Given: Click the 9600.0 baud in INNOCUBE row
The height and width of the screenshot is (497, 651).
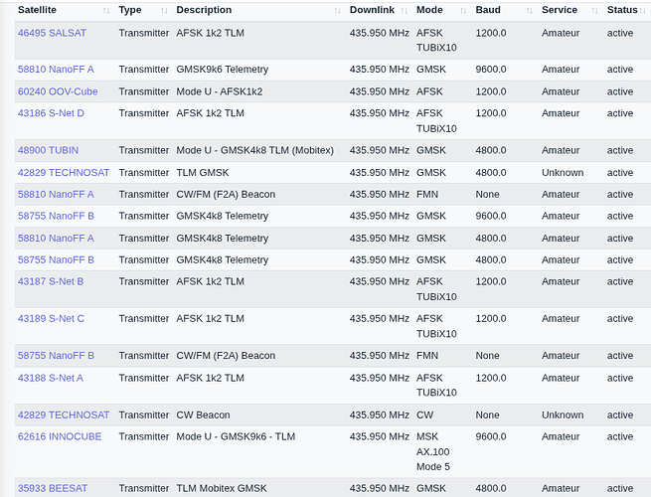Looking at the screenshot, I should pyautogui.click(x=491, y=436).
